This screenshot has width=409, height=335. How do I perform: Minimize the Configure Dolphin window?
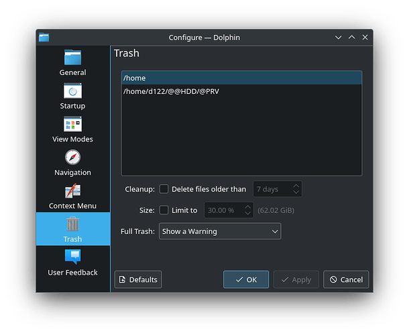pyautogui.click(x=339, y=38)
